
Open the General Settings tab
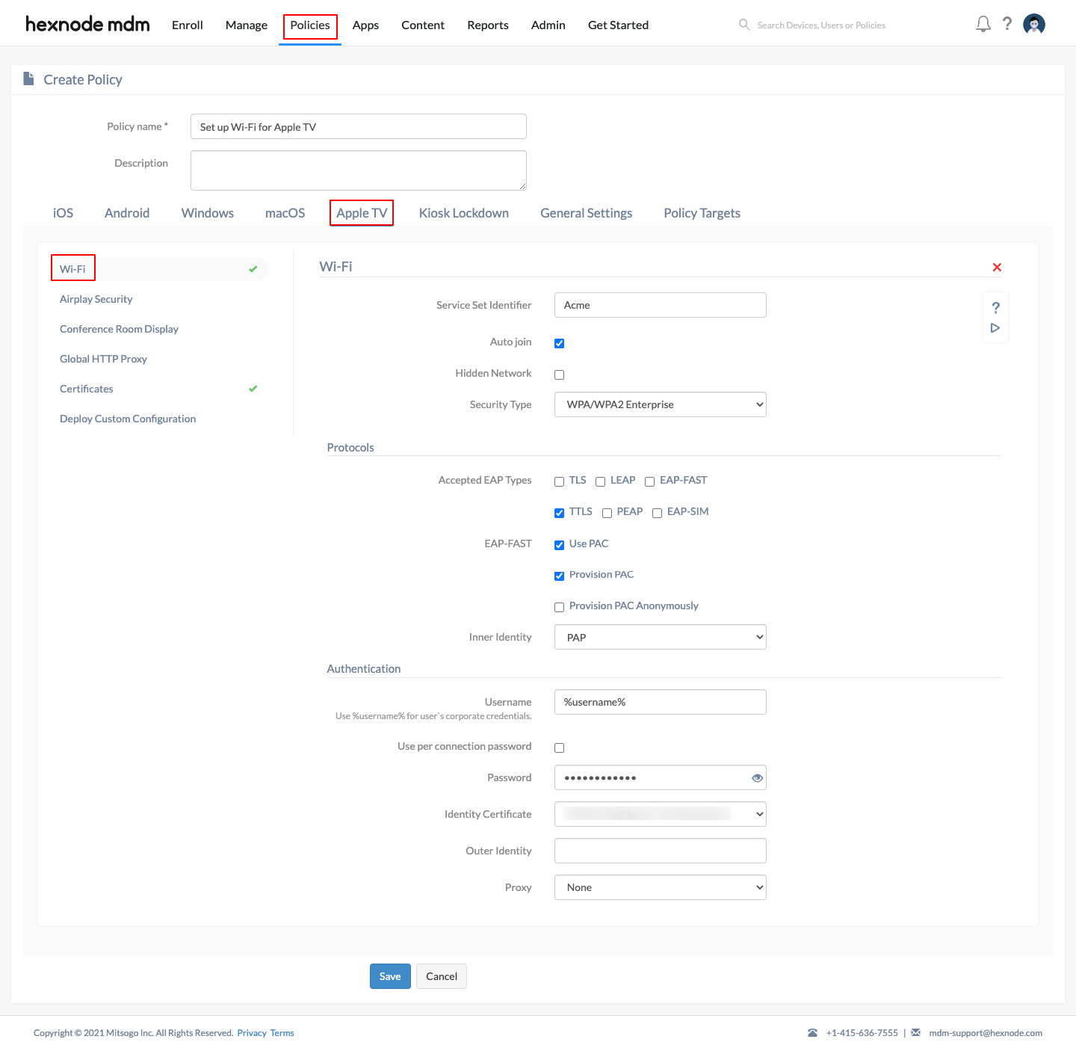[587, 213]
